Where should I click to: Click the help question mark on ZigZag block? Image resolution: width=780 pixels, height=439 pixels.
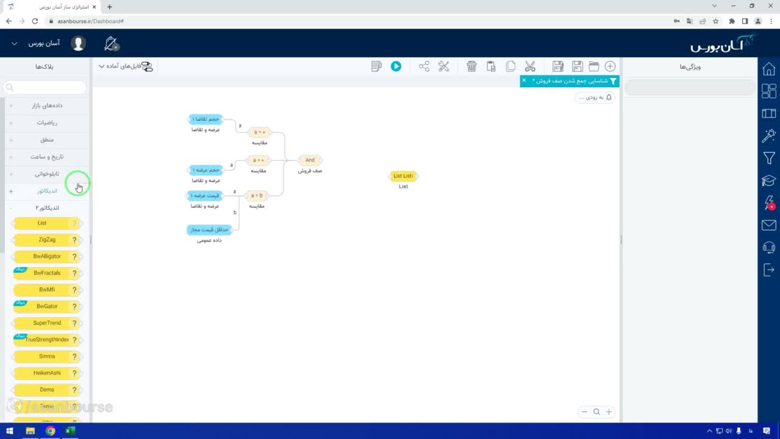pyautogui.click(x=74, y=240)
